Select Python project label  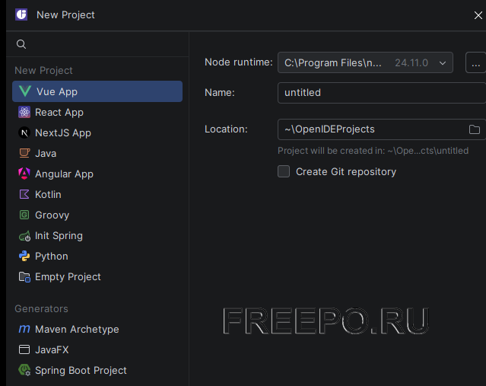click(52, 257)
